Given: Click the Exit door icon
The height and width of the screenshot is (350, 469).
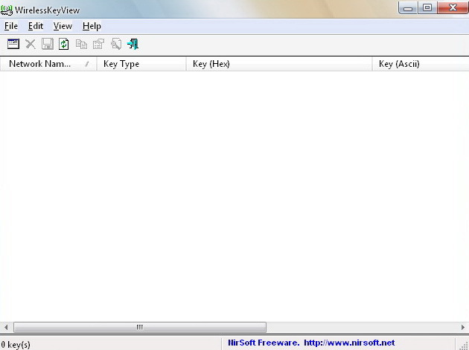Looking at the screenshot, I should (x=133, y=44).
